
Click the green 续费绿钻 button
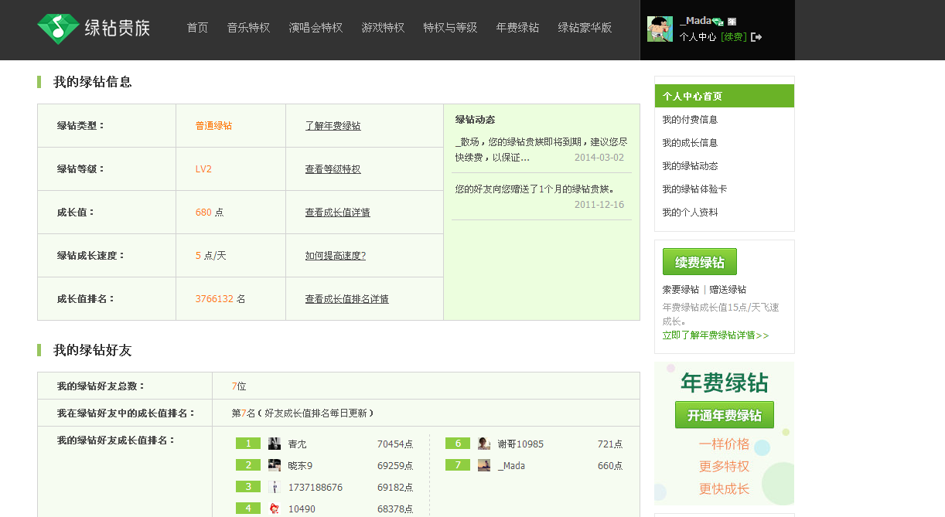[700, 262]
